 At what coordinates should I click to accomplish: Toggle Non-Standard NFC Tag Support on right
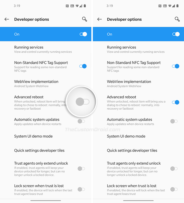coord(176,66)
